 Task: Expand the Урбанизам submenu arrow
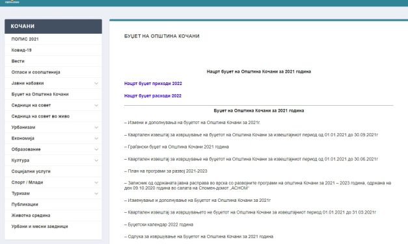coord(96,127)
